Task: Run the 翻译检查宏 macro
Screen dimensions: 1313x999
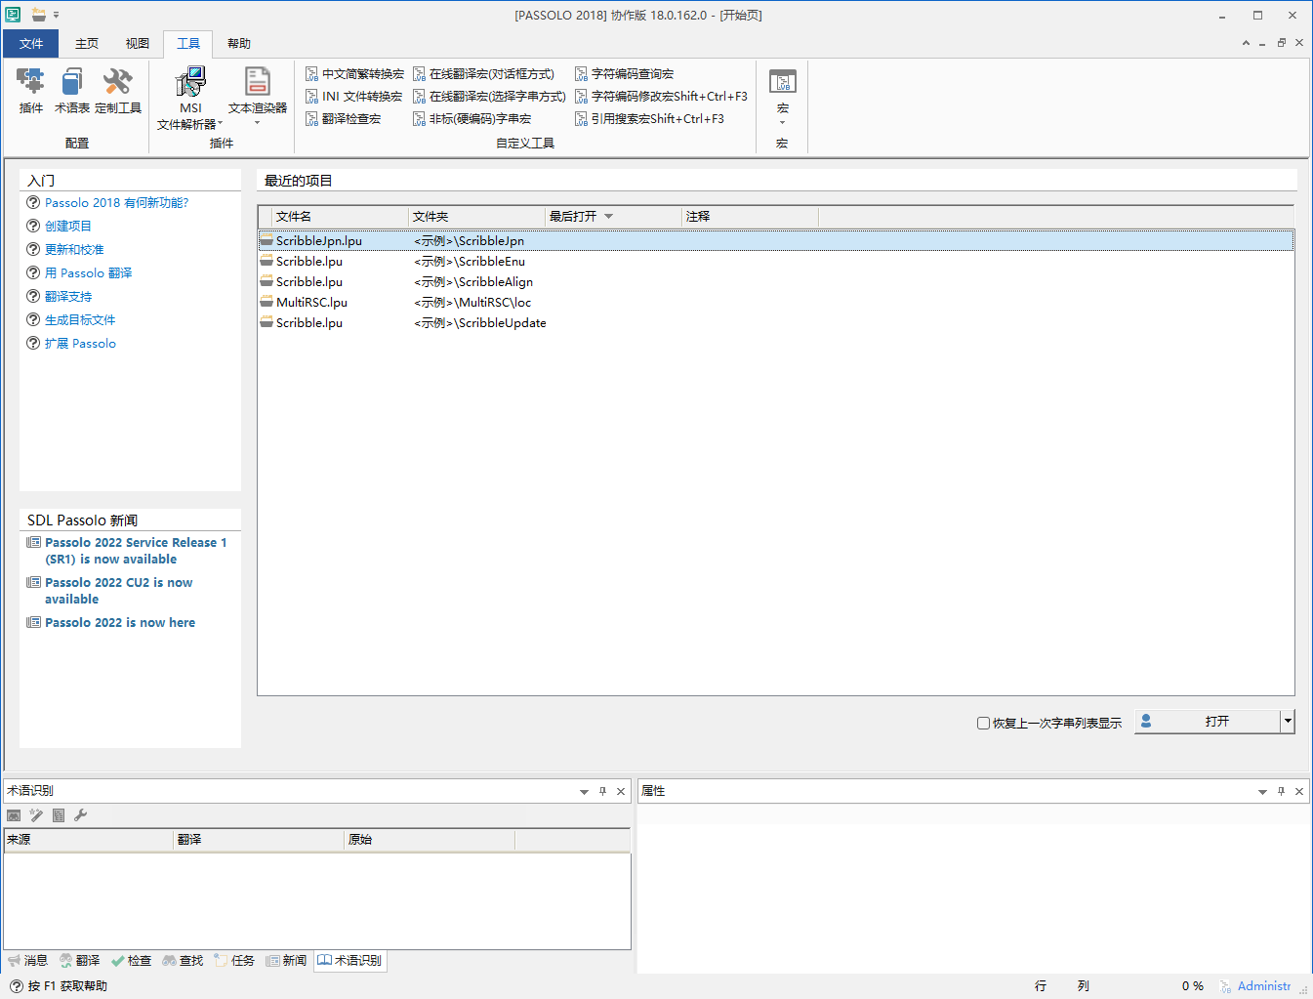Action: pos(343,119)
